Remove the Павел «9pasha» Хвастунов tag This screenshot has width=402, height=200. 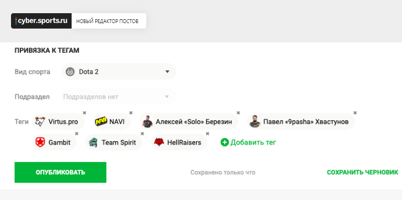[x=355, y=113]
